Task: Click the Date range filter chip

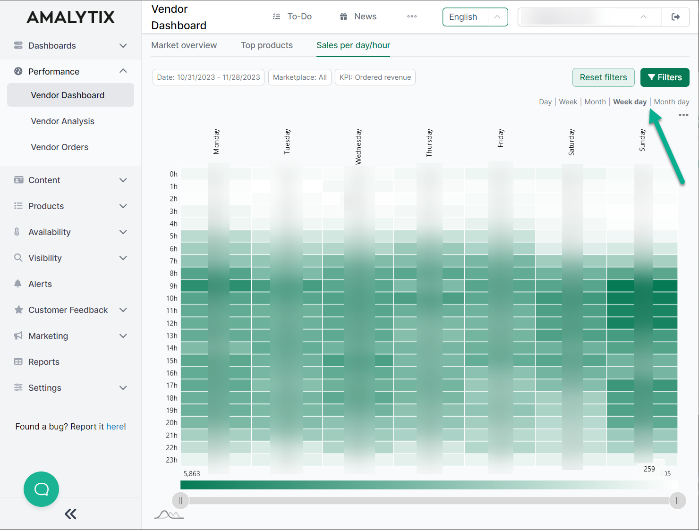Action: tap(209, 77)
